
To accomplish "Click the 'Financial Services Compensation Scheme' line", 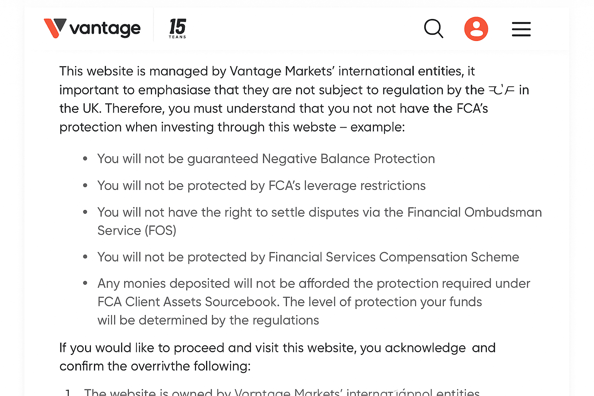I will [308, 257].
